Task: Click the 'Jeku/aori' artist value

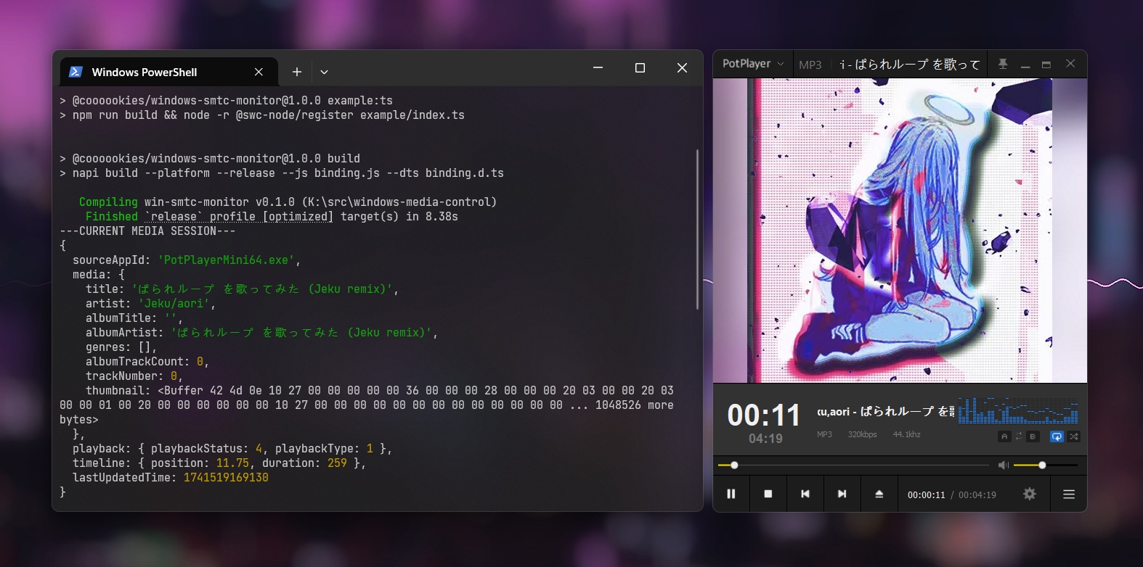Action: click(174, 303)
